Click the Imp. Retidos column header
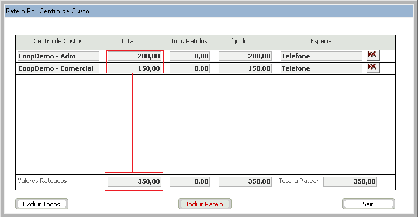The image size is (418, 217). point(189,41)
